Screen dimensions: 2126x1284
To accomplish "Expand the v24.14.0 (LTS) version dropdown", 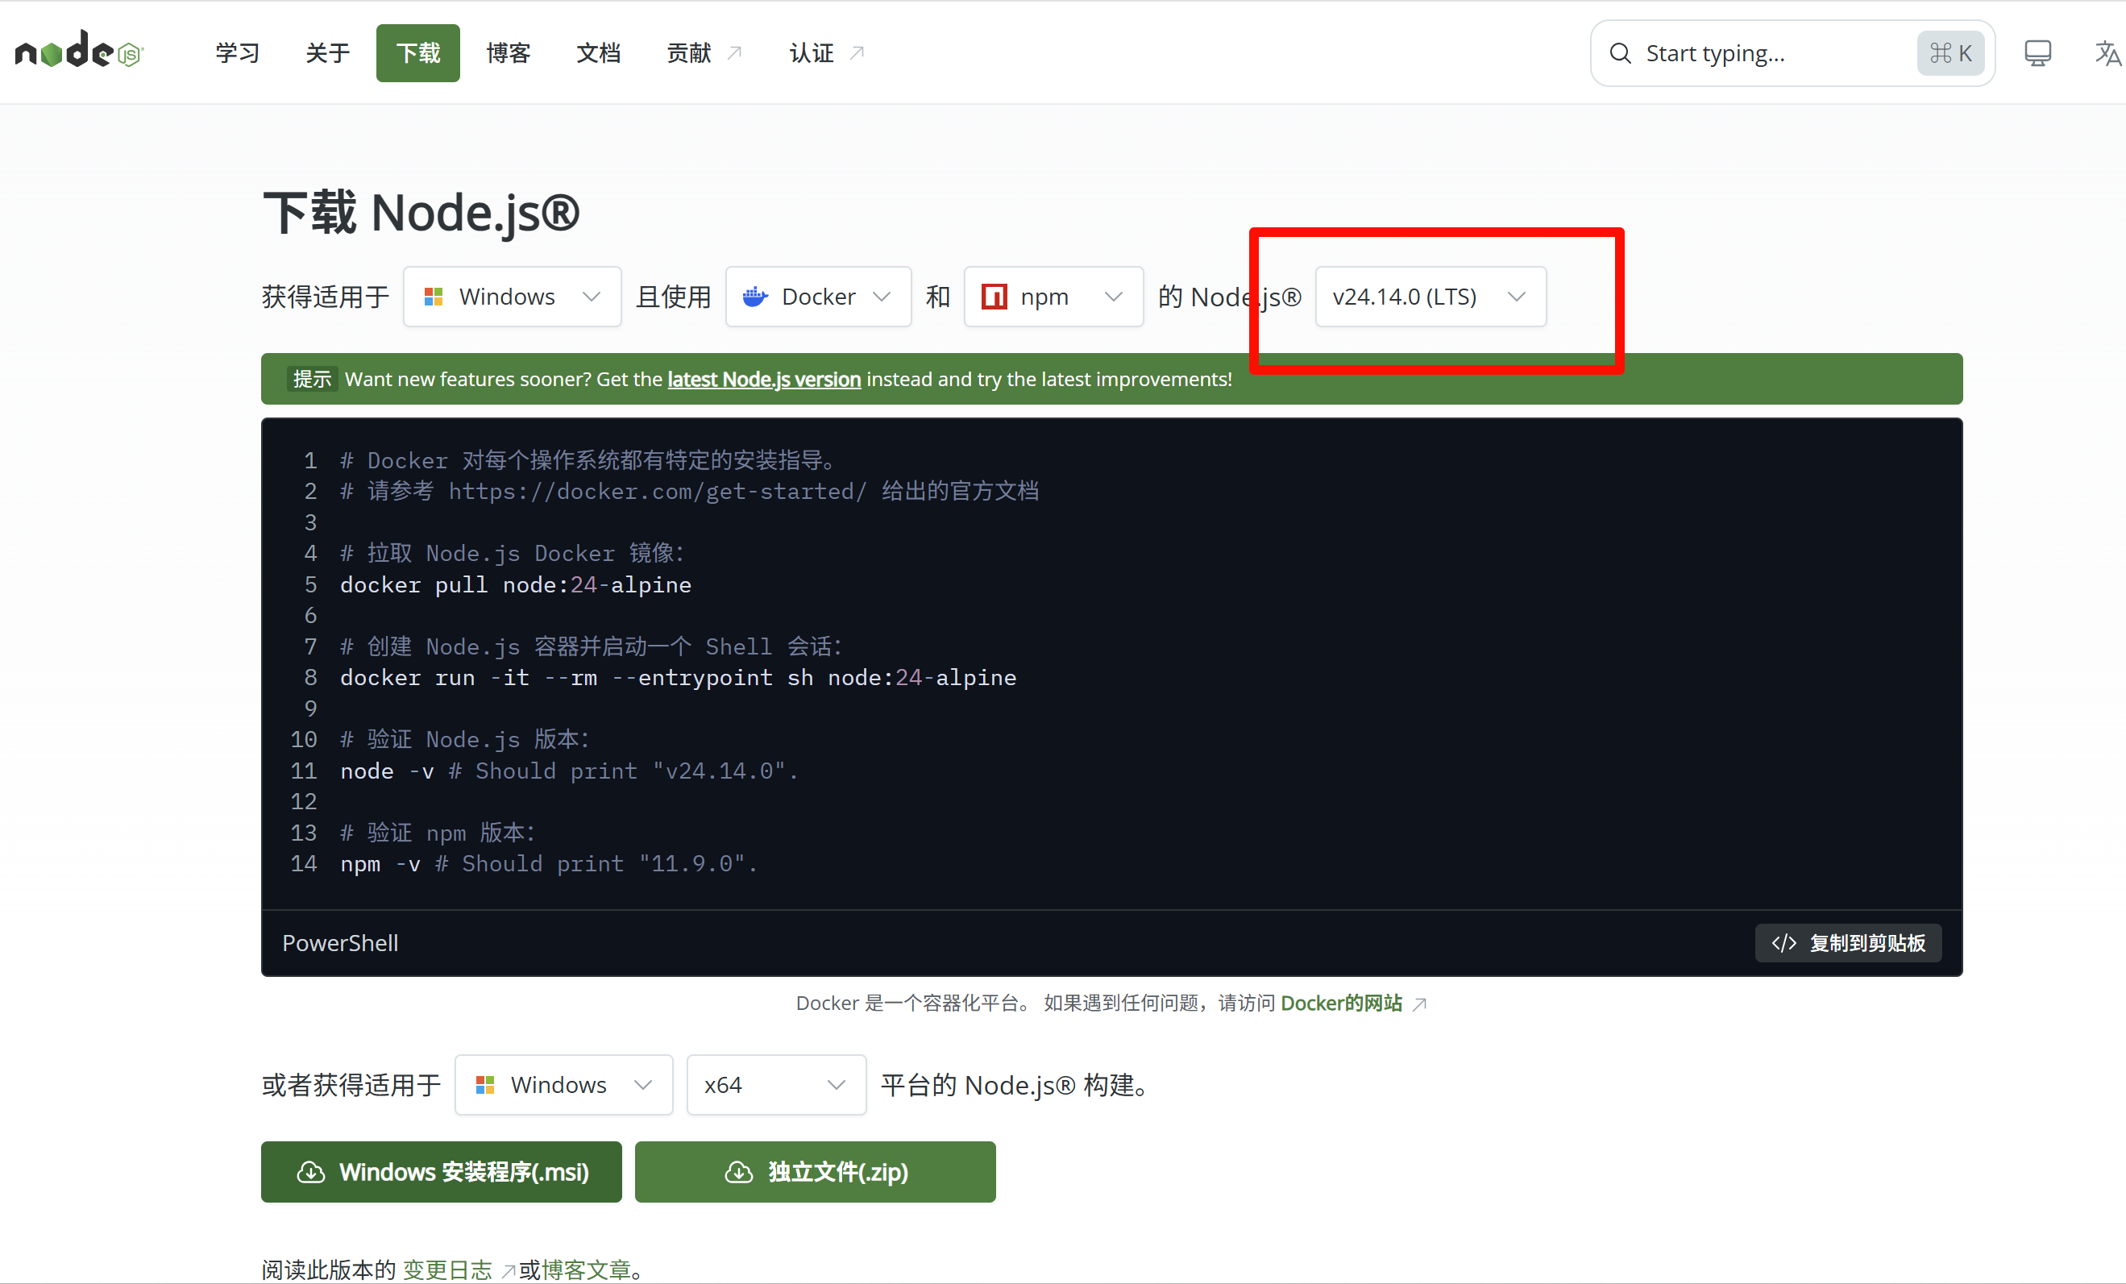I will 1430,297.
